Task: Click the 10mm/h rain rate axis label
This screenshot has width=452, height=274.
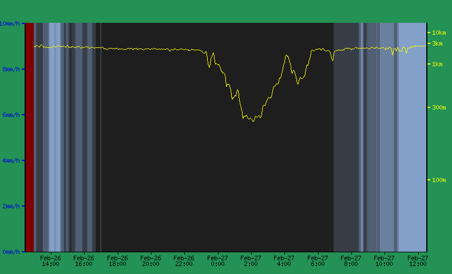Action: 10,23
